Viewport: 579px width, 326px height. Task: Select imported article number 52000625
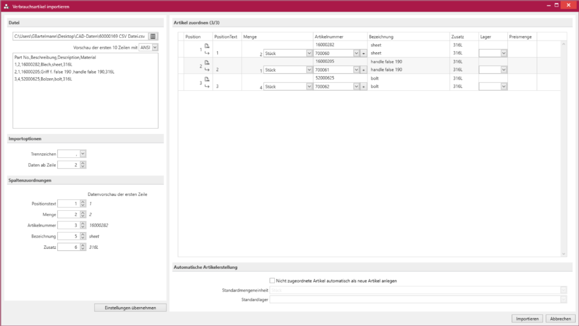[325, 78]
